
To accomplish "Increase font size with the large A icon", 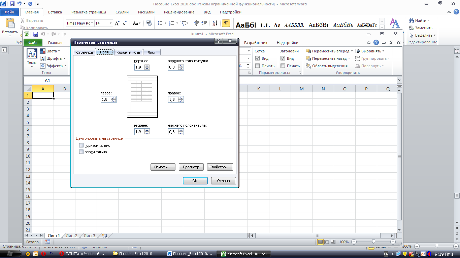I will tap(117, 23).
